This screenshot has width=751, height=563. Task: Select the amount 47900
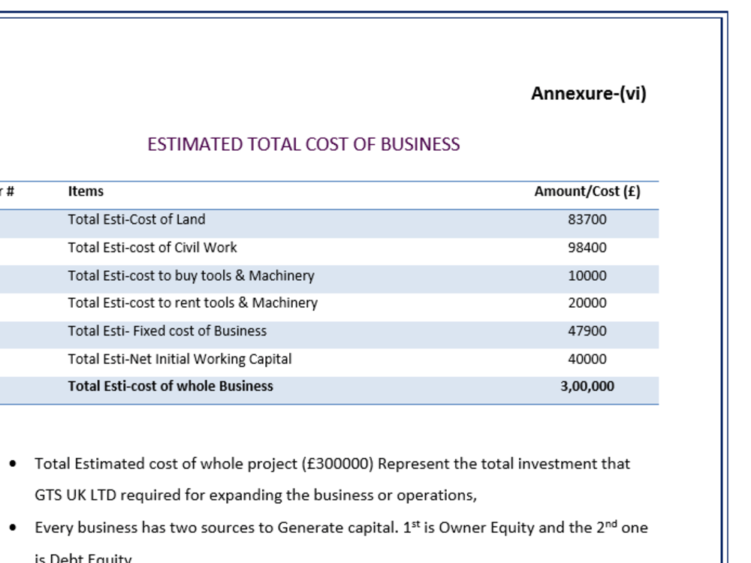(587, 331)
